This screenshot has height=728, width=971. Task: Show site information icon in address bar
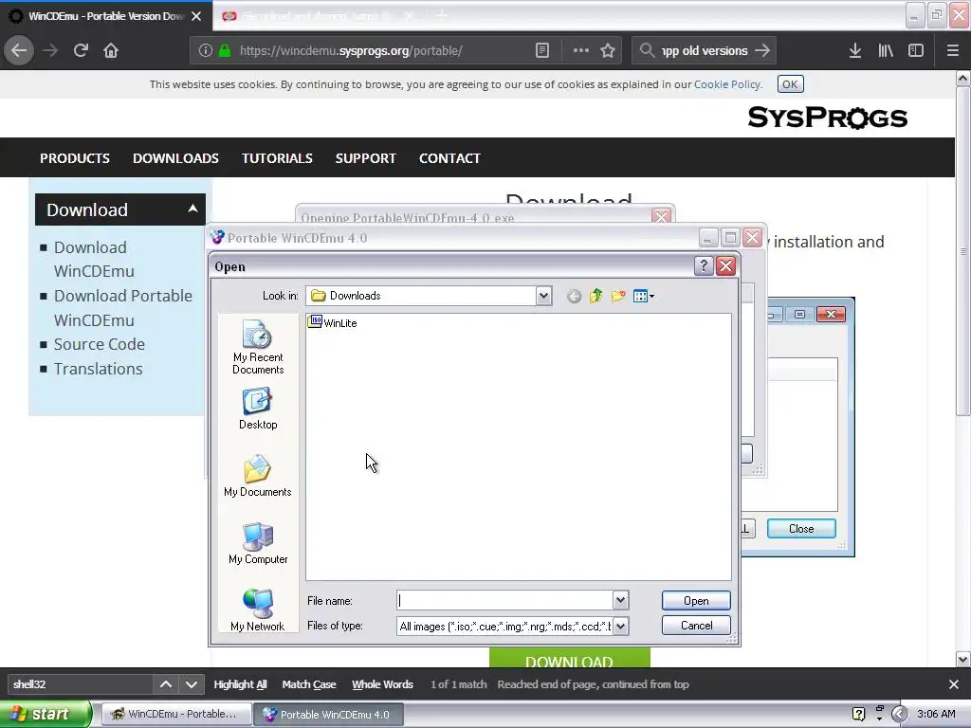pyautogui.click(x=206, y=51)
